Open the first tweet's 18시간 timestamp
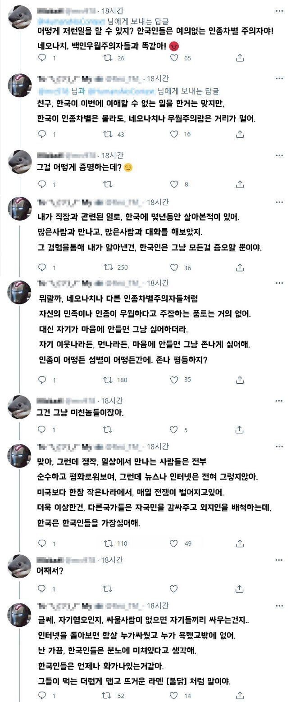This screenshot has width=291, height=702. click(x=112, y=10)
